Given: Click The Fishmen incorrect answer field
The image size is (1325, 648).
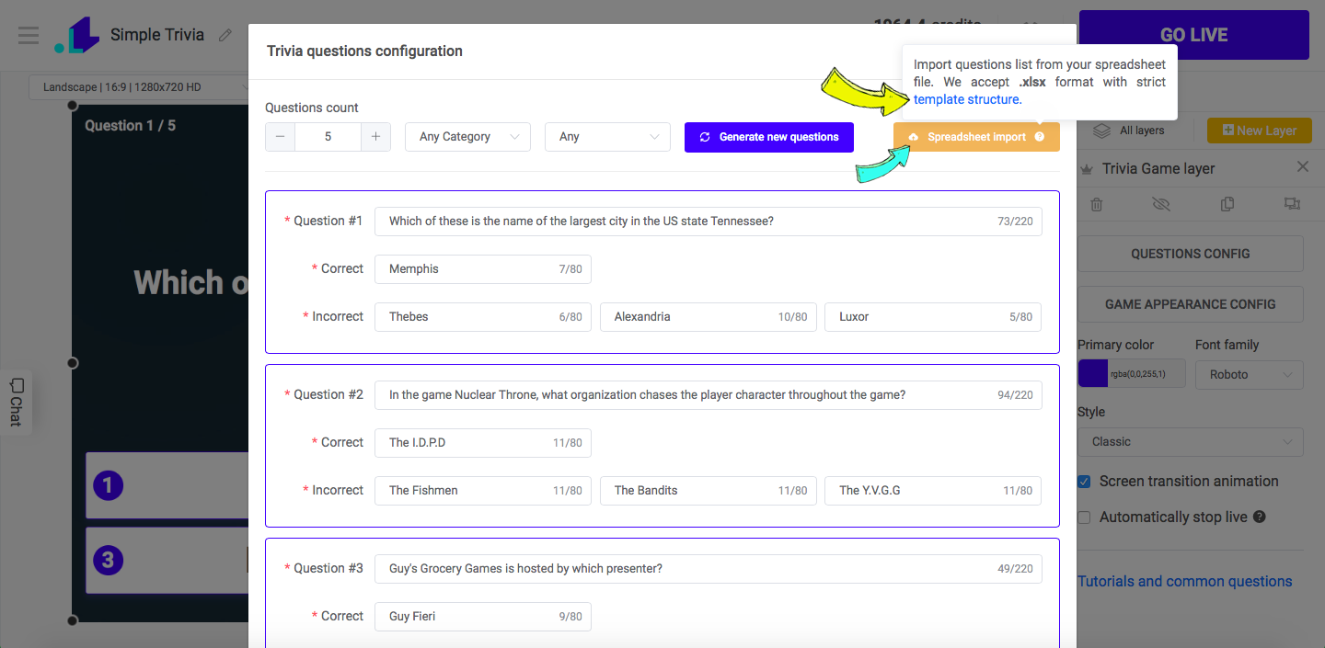Looking at the screenshot, I should coord(483,491).
